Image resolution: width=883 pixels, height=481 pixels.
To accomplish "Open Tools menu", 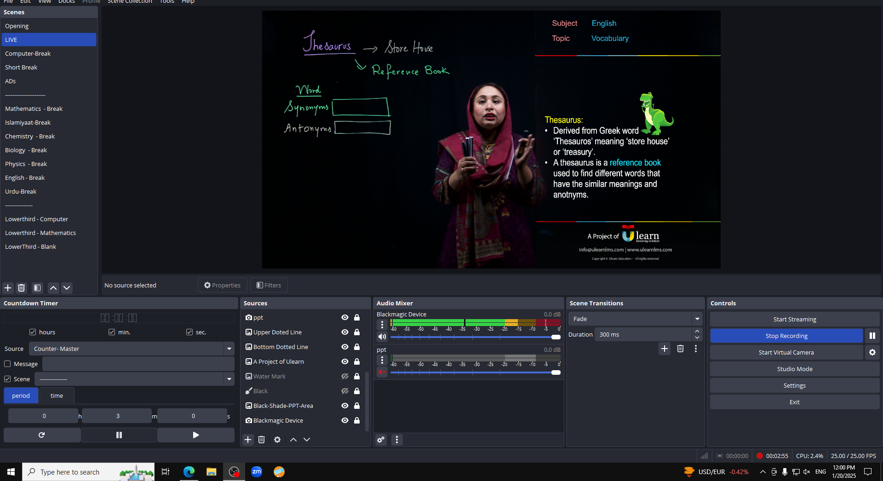I will (167, 2).
